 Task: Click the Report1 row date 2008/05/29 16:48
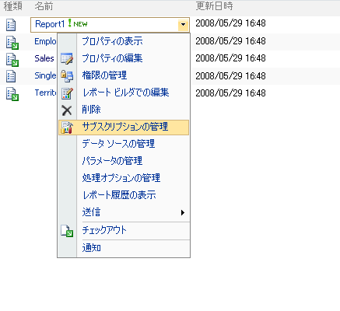(230, 23)
